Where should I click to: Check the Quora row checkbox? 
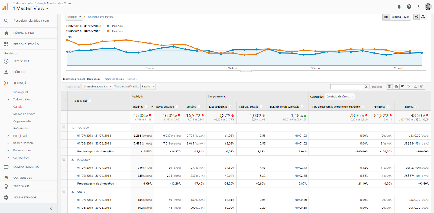64,191
